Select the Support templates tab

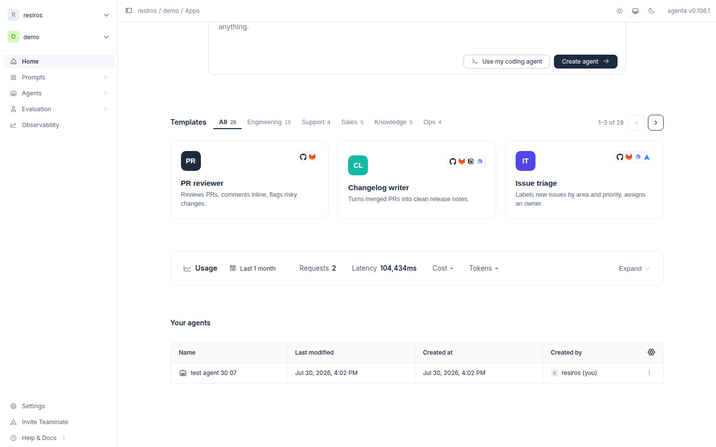pos(316,122)
